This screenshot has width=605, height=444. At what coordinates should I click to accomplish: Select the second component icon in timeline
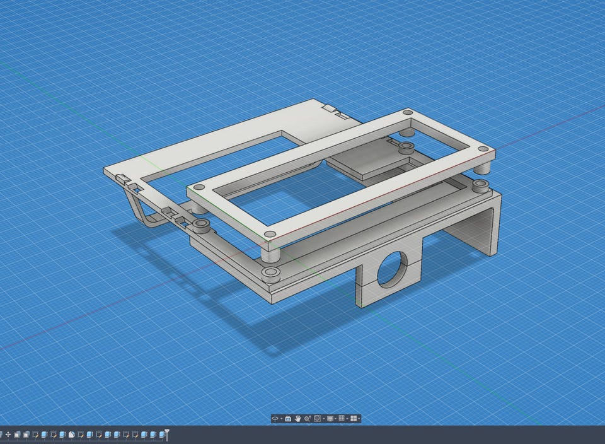[26, 435]
